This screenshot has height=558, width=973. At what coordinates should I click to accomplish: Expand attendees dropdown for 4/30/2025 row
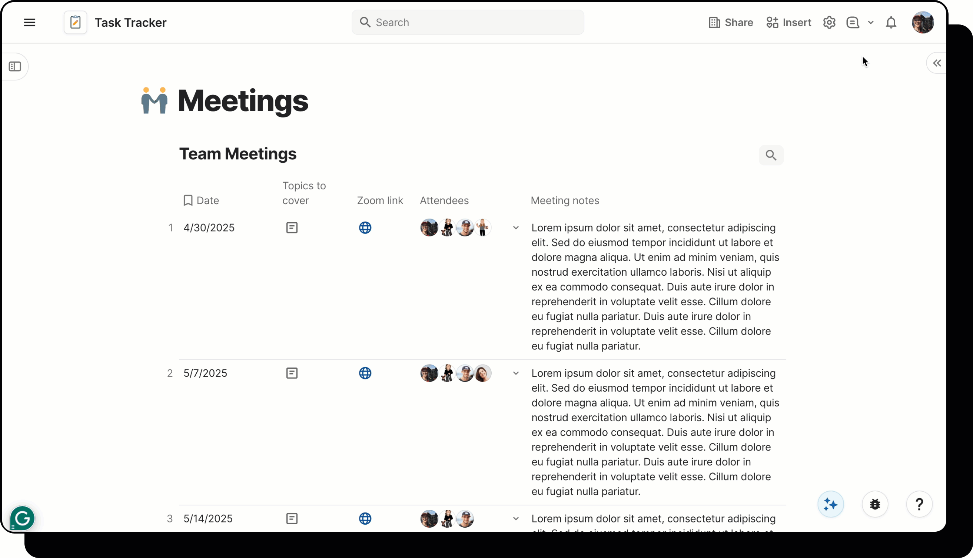coord(516,227)
